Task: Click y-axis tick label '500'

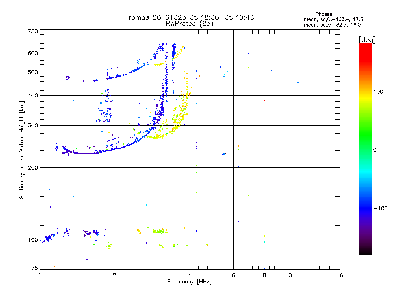Action: [x=33, y=72]
